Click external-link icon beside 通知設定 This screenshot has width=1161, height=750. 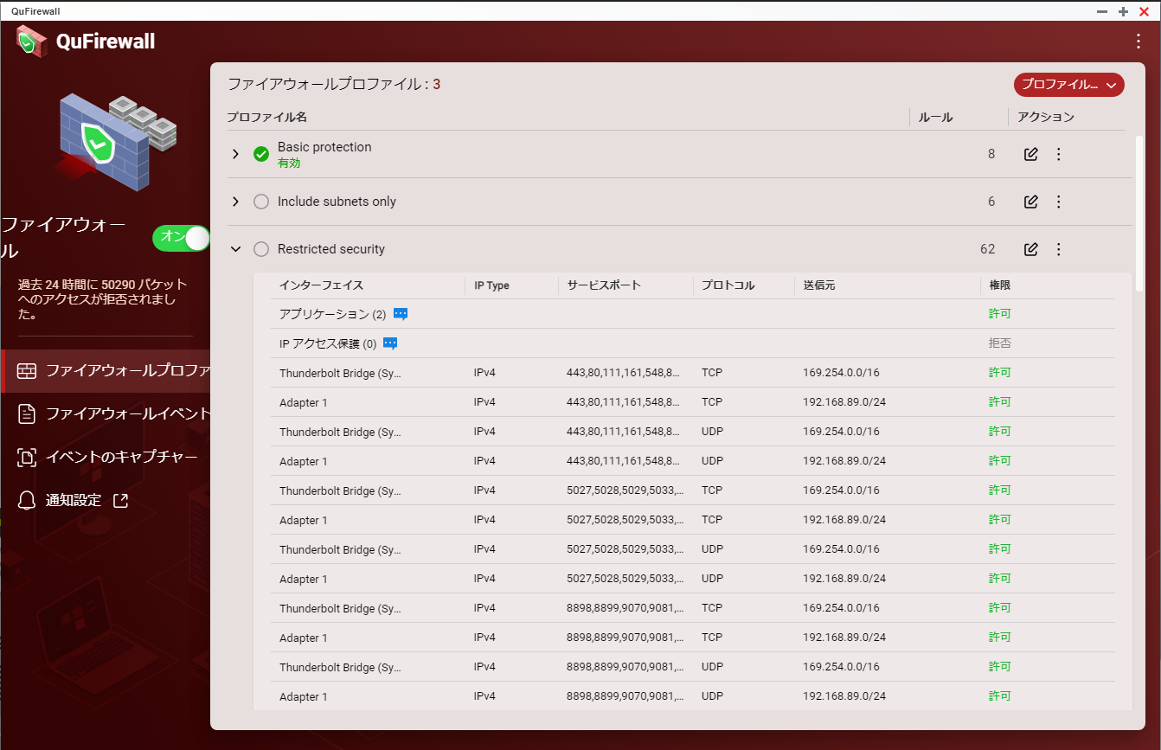coord(121,500)
